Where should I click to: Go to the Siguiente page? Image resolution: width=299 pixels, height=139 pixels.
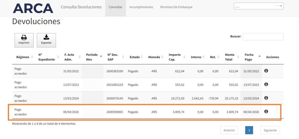[x=270, y=130]
